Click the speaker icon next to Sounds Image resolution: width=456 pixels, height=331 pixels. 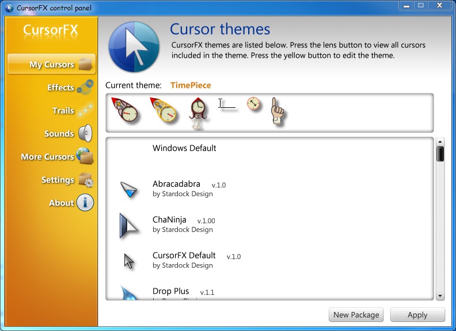pos(85,133)
